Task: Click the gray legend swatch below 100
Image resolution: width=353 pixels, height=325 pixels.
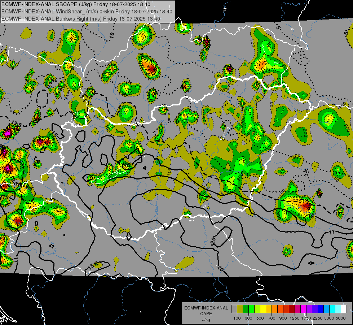Action: pos(234,309)
